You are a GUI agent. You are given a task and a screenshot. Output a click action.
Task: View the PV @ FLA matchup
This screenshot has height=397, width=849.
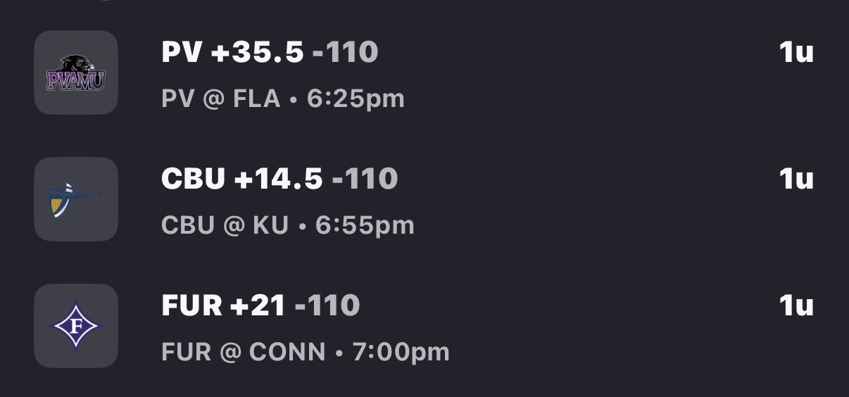[x=220, y=99]
